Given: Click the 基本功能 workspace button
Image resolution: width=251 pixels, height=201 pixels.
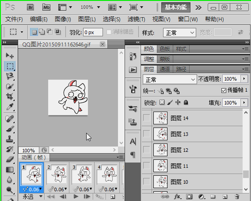Looking at the screenshot, I should (176, 8).
